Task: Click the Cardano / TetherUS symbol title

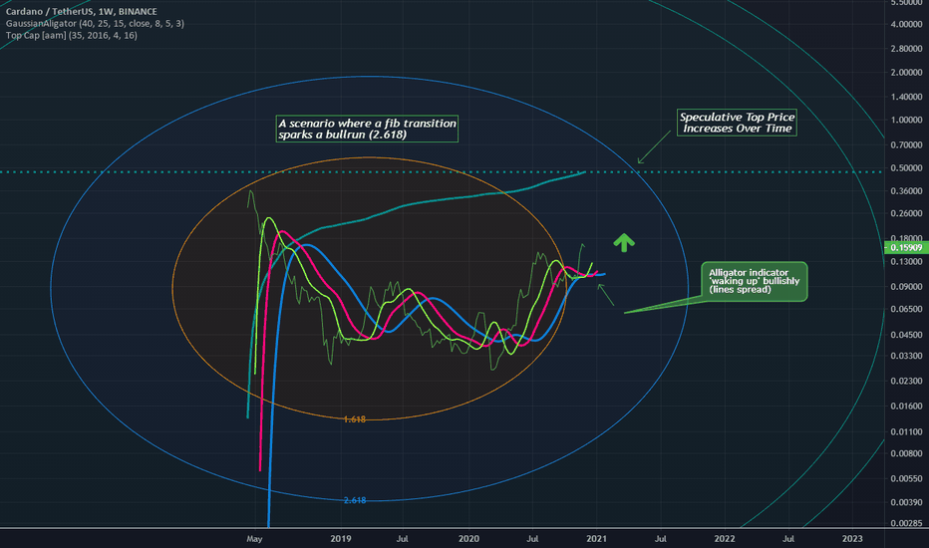Action: tap(81, 11)
